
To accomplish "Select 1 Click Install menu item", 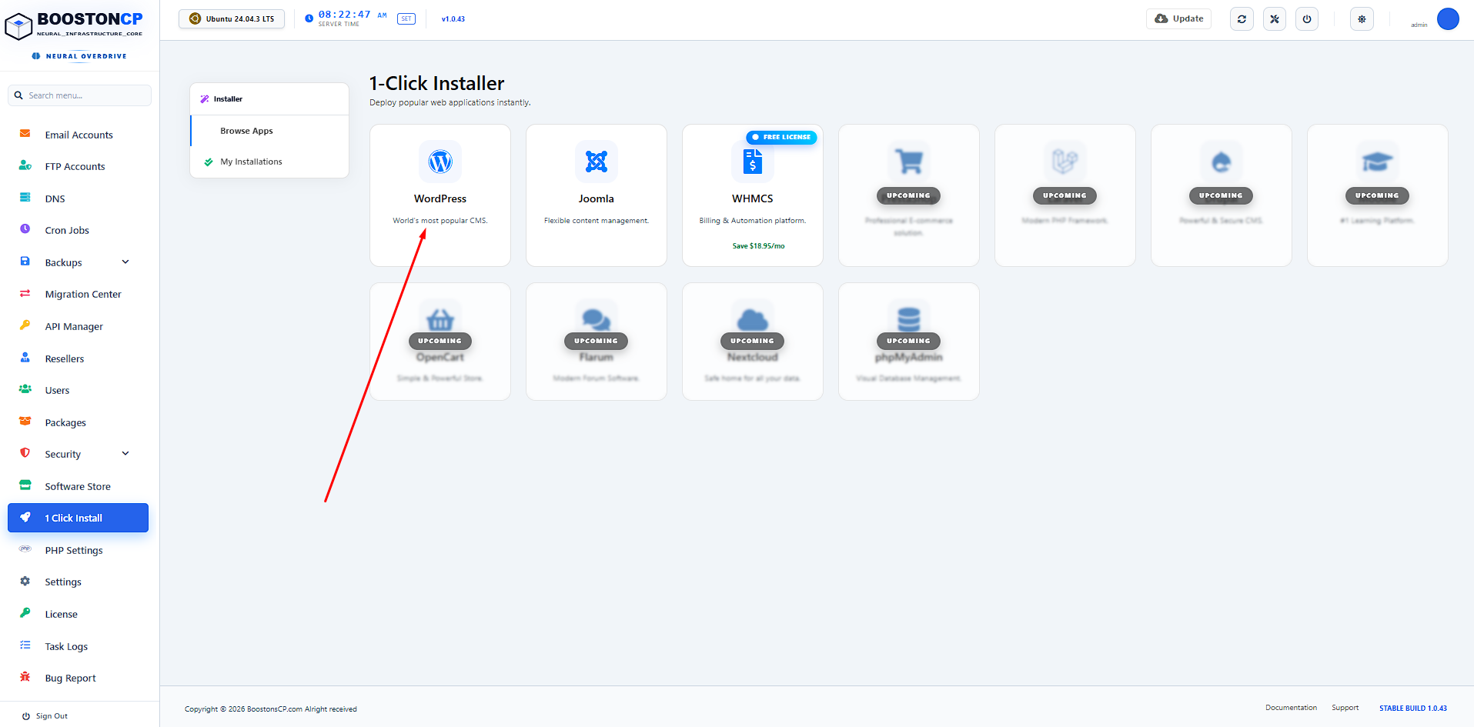I will pos(78,518).
